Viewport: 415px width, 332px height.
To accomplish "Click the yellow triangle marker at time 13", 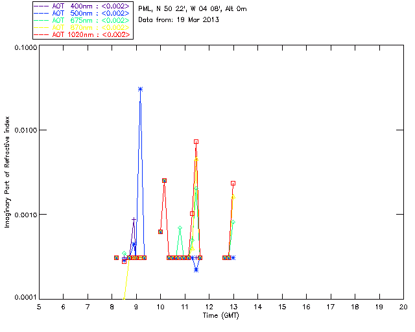I will click(x=233, y=196).
